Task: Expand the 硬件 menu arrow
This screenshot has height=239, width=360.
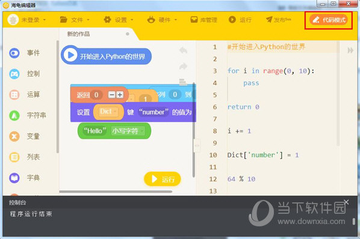Action: pyautogui.click(x=176, y=20)
